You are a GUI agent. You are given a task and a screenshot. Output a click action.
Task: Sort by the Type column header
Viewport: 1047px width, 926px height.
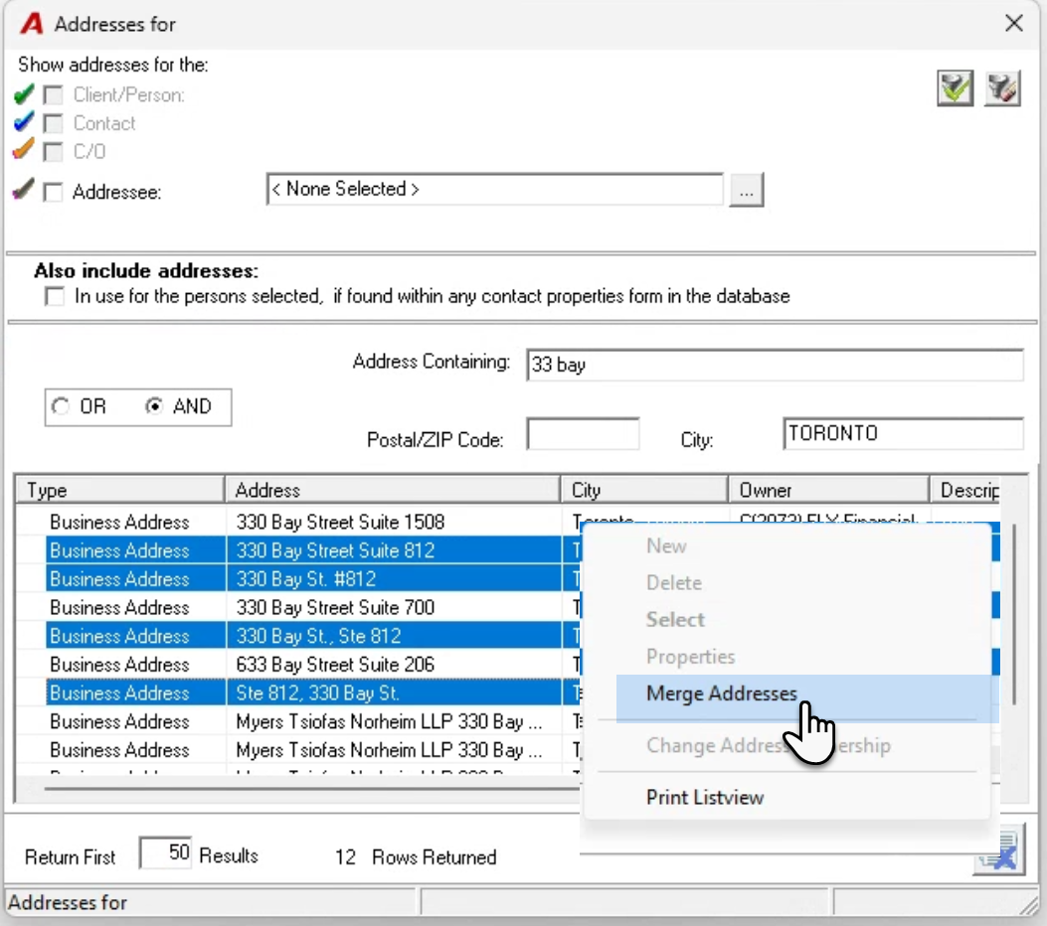point(120,490)
